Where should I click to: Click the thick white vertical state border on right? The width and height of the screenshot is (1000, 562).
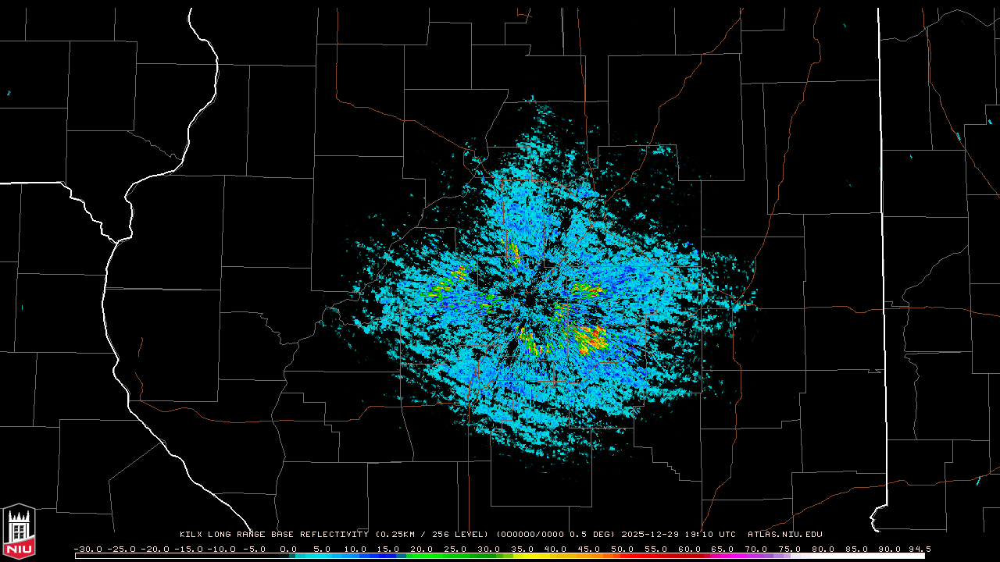pos(881,234)
